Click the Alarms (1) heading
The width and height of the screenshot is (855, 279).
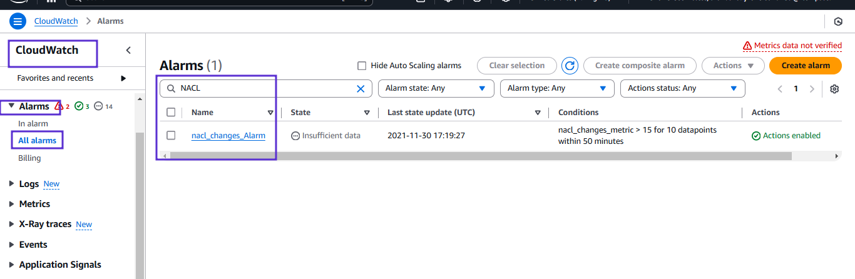[x=191, y=66]
